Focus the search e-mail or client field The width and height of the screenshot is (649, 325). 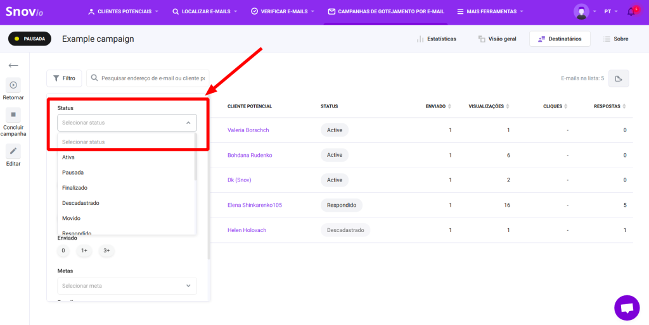(148, 78)
